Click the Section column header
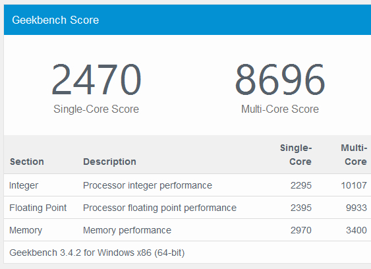371x269 pixels. coord(27,162)
